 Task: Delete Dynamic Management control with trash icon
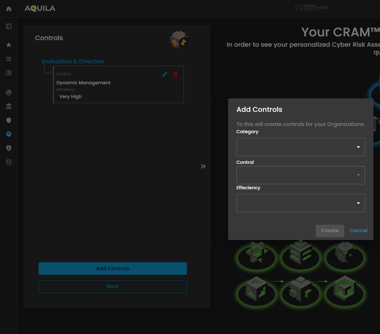click(175, 74)
